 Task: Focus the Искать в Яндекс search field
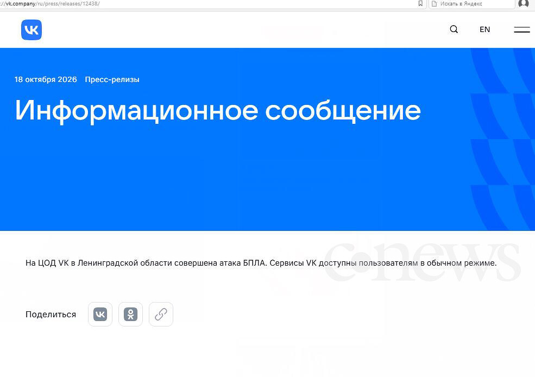point(471,4)
